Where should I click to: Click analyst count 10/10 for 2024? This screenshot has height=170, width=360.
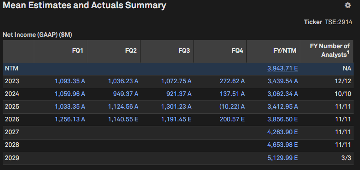tap(343, 94)
